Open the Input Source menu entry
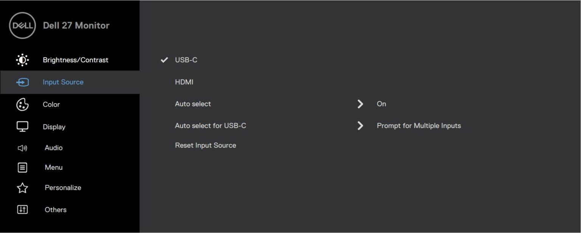This screenshot has height=233, width=581. point(63,82)
